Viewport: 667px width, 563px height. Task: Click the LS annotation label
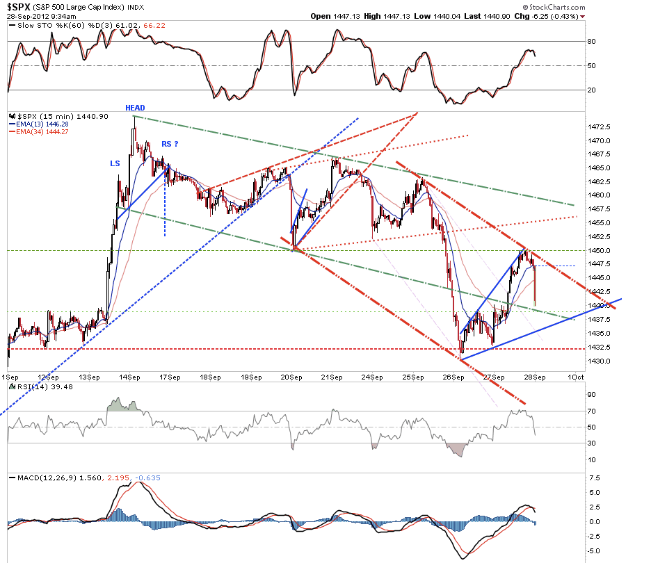115,163
